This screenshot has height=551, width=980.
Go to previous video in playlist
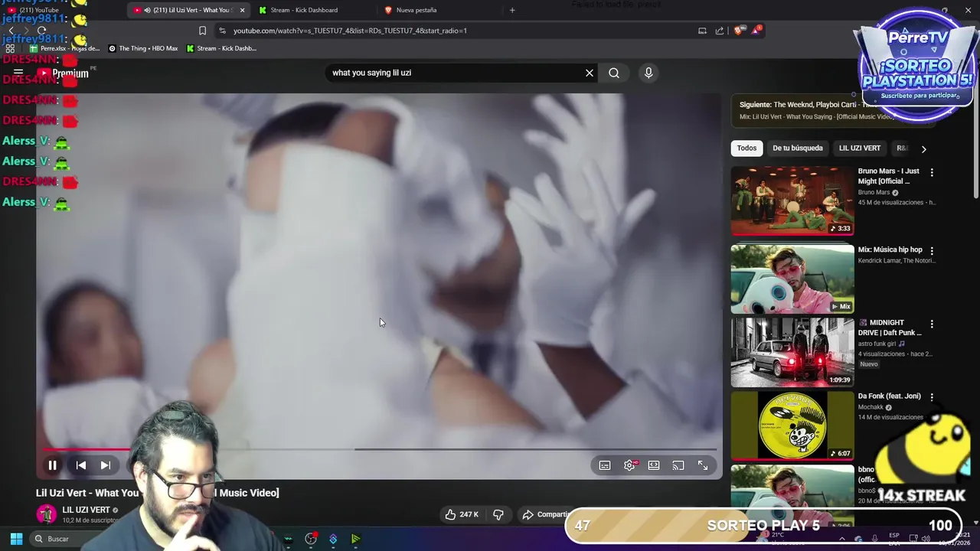click(80, 465)
